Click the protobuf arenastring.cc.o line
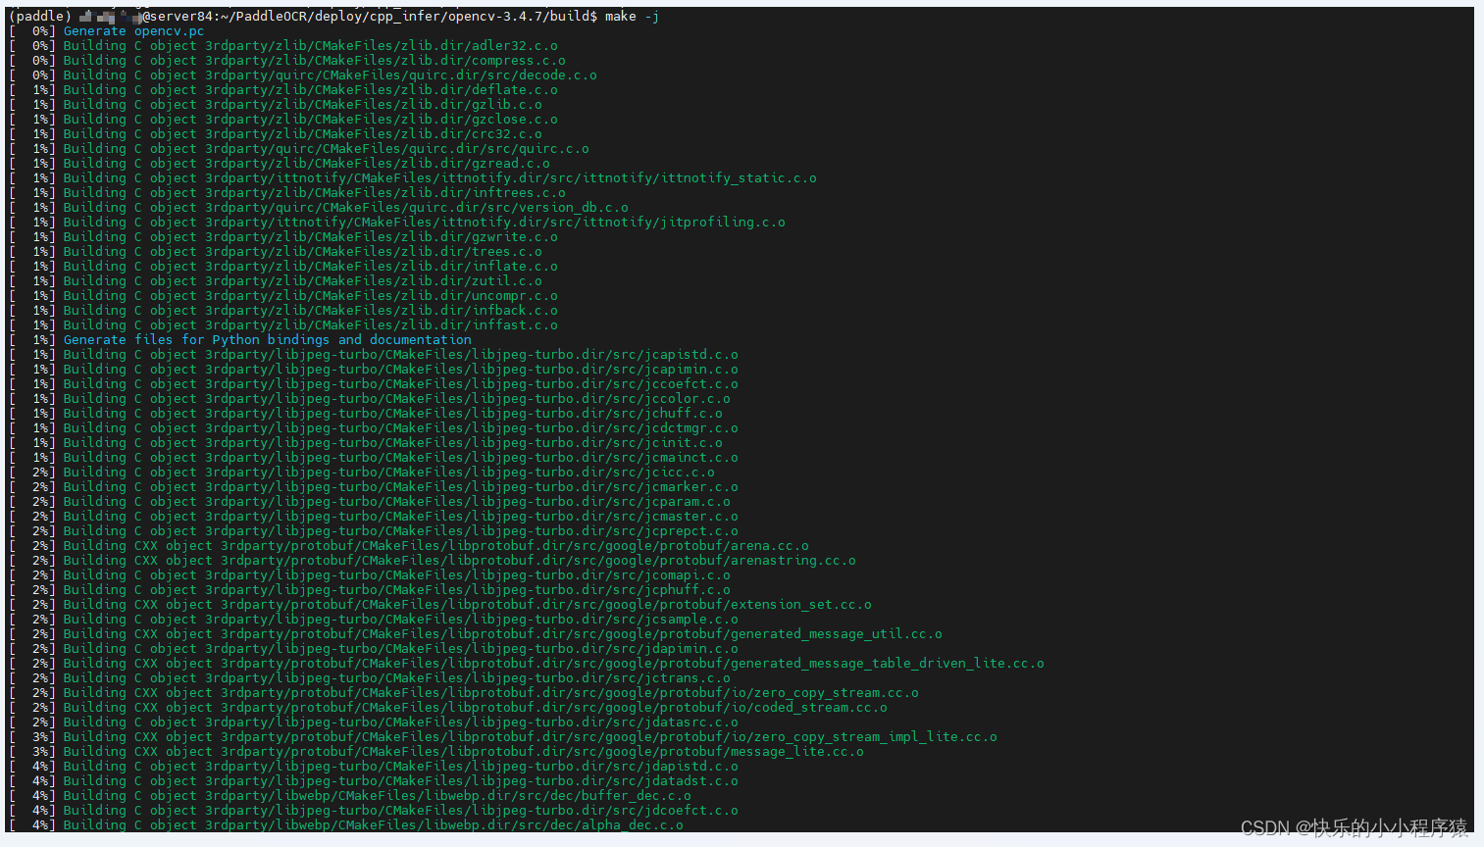This screenshot has width=1484, height=847. (x=433, y=560)
